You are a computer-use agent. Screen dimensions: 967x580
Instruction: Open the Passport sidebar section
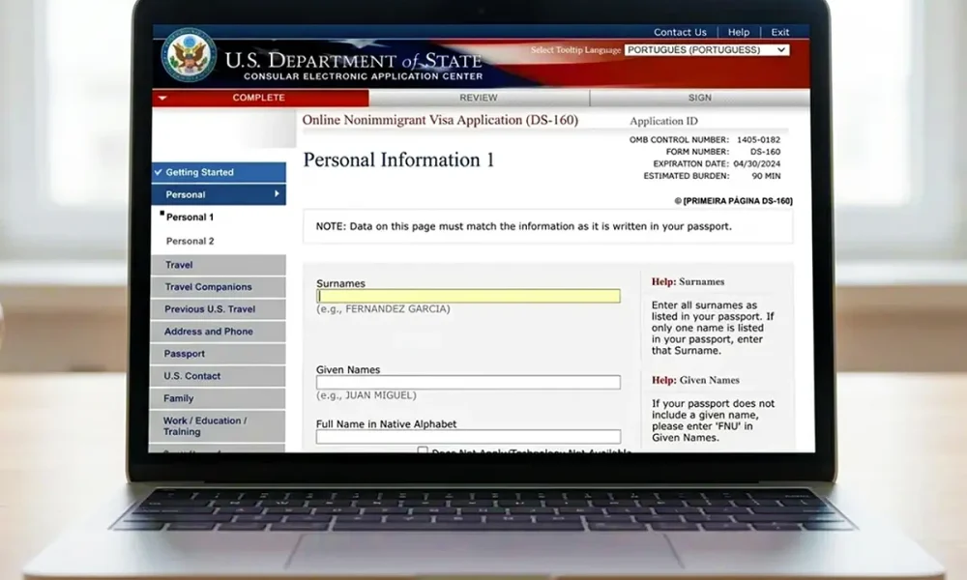pyautogui.click(x=218, y=354)
